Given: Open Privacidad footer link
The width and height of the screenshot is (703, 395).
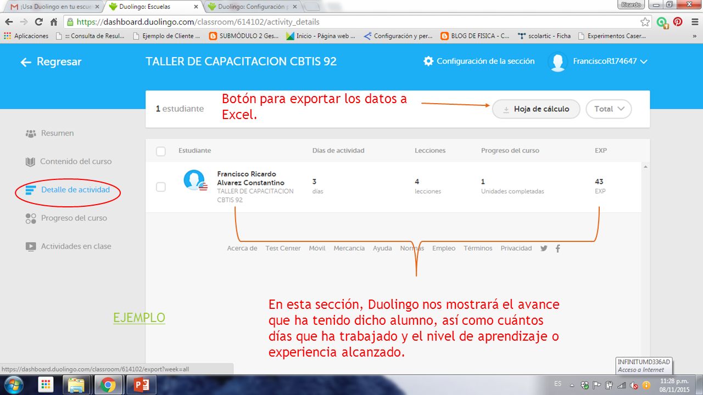Looking at the screenshot, I should pyautogui.click(x=516, y=249).
